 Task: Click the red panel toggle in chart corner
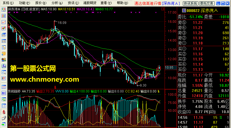click(x=163, y=9)
